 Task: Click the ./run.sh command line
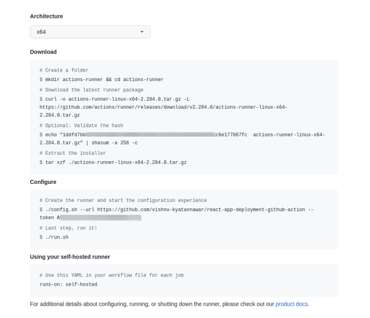pos(56,237)
